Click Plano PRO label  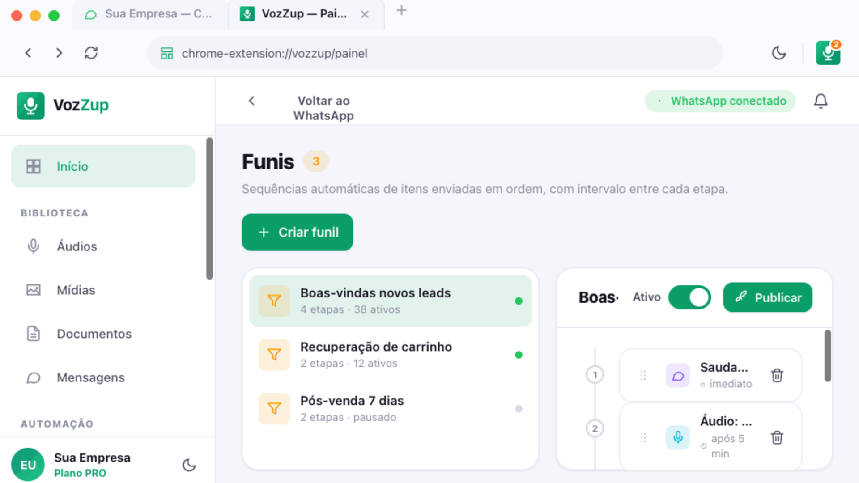click(x=80, y=473)
